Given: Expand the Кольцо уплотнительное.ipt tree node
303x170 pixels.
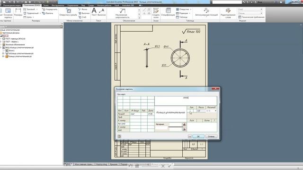Looking at the screenshot, I should pyautogui.click(x=3, y=57).
